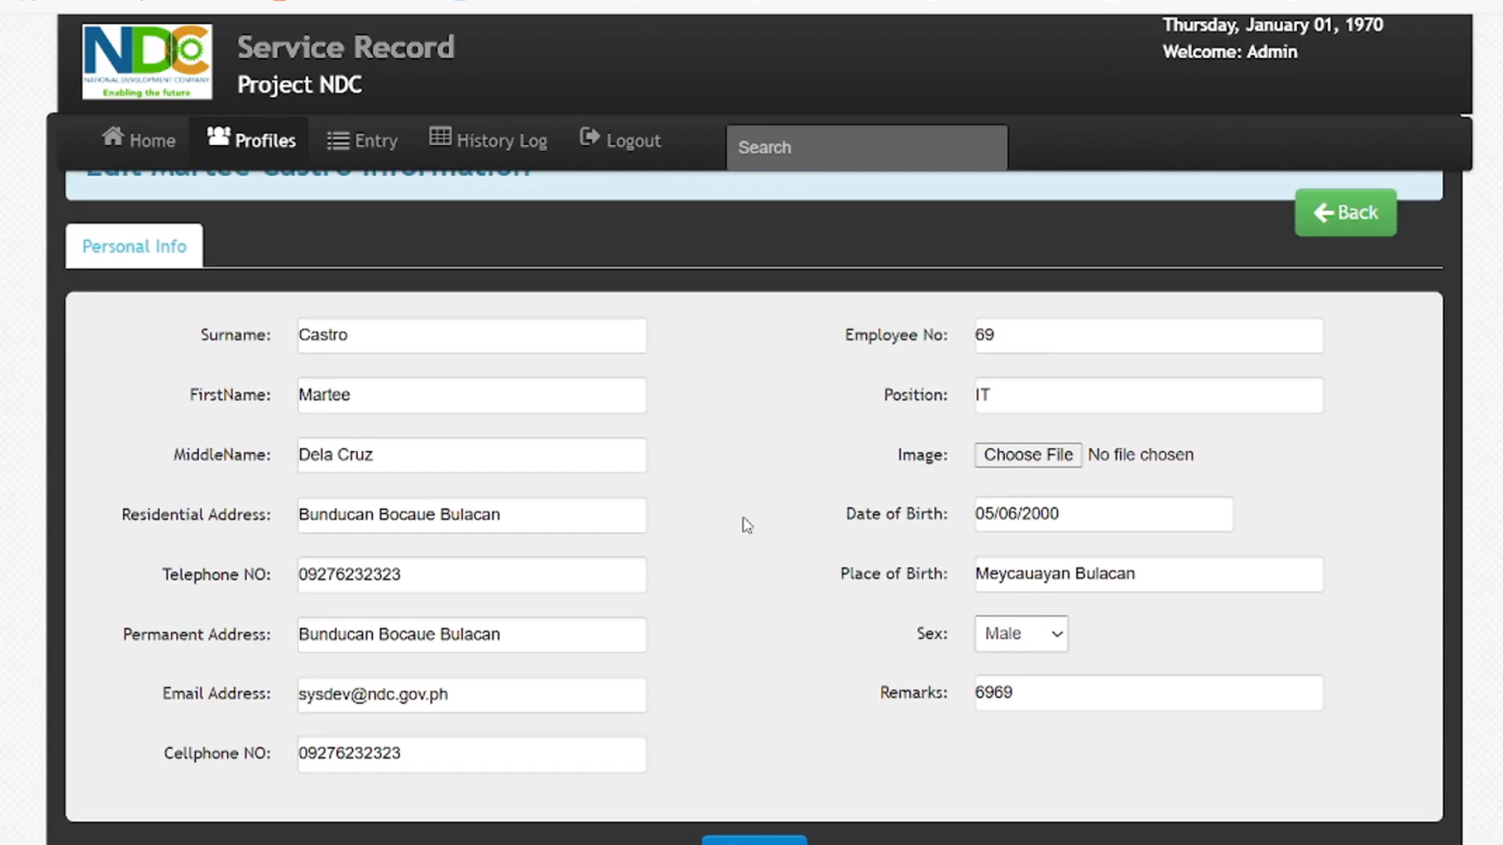Screen dimensions: 1503x845
Task: Click the blue button below the form
Action: tap(753, 840)
